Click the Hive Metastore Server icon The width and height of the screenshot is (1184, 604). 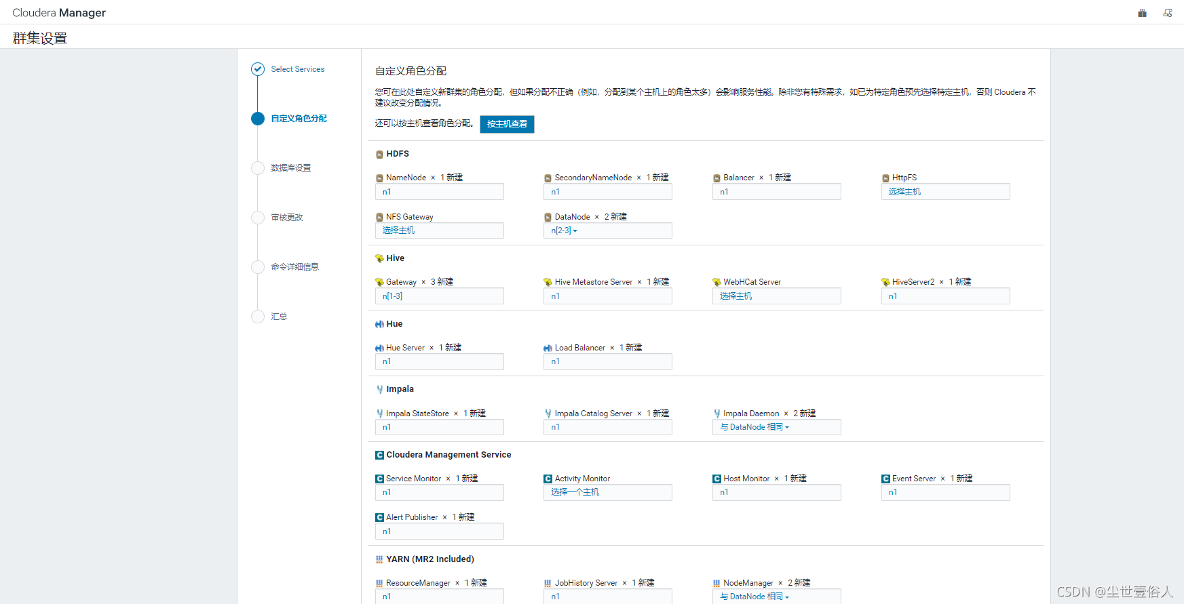click(x=548, y=282)
